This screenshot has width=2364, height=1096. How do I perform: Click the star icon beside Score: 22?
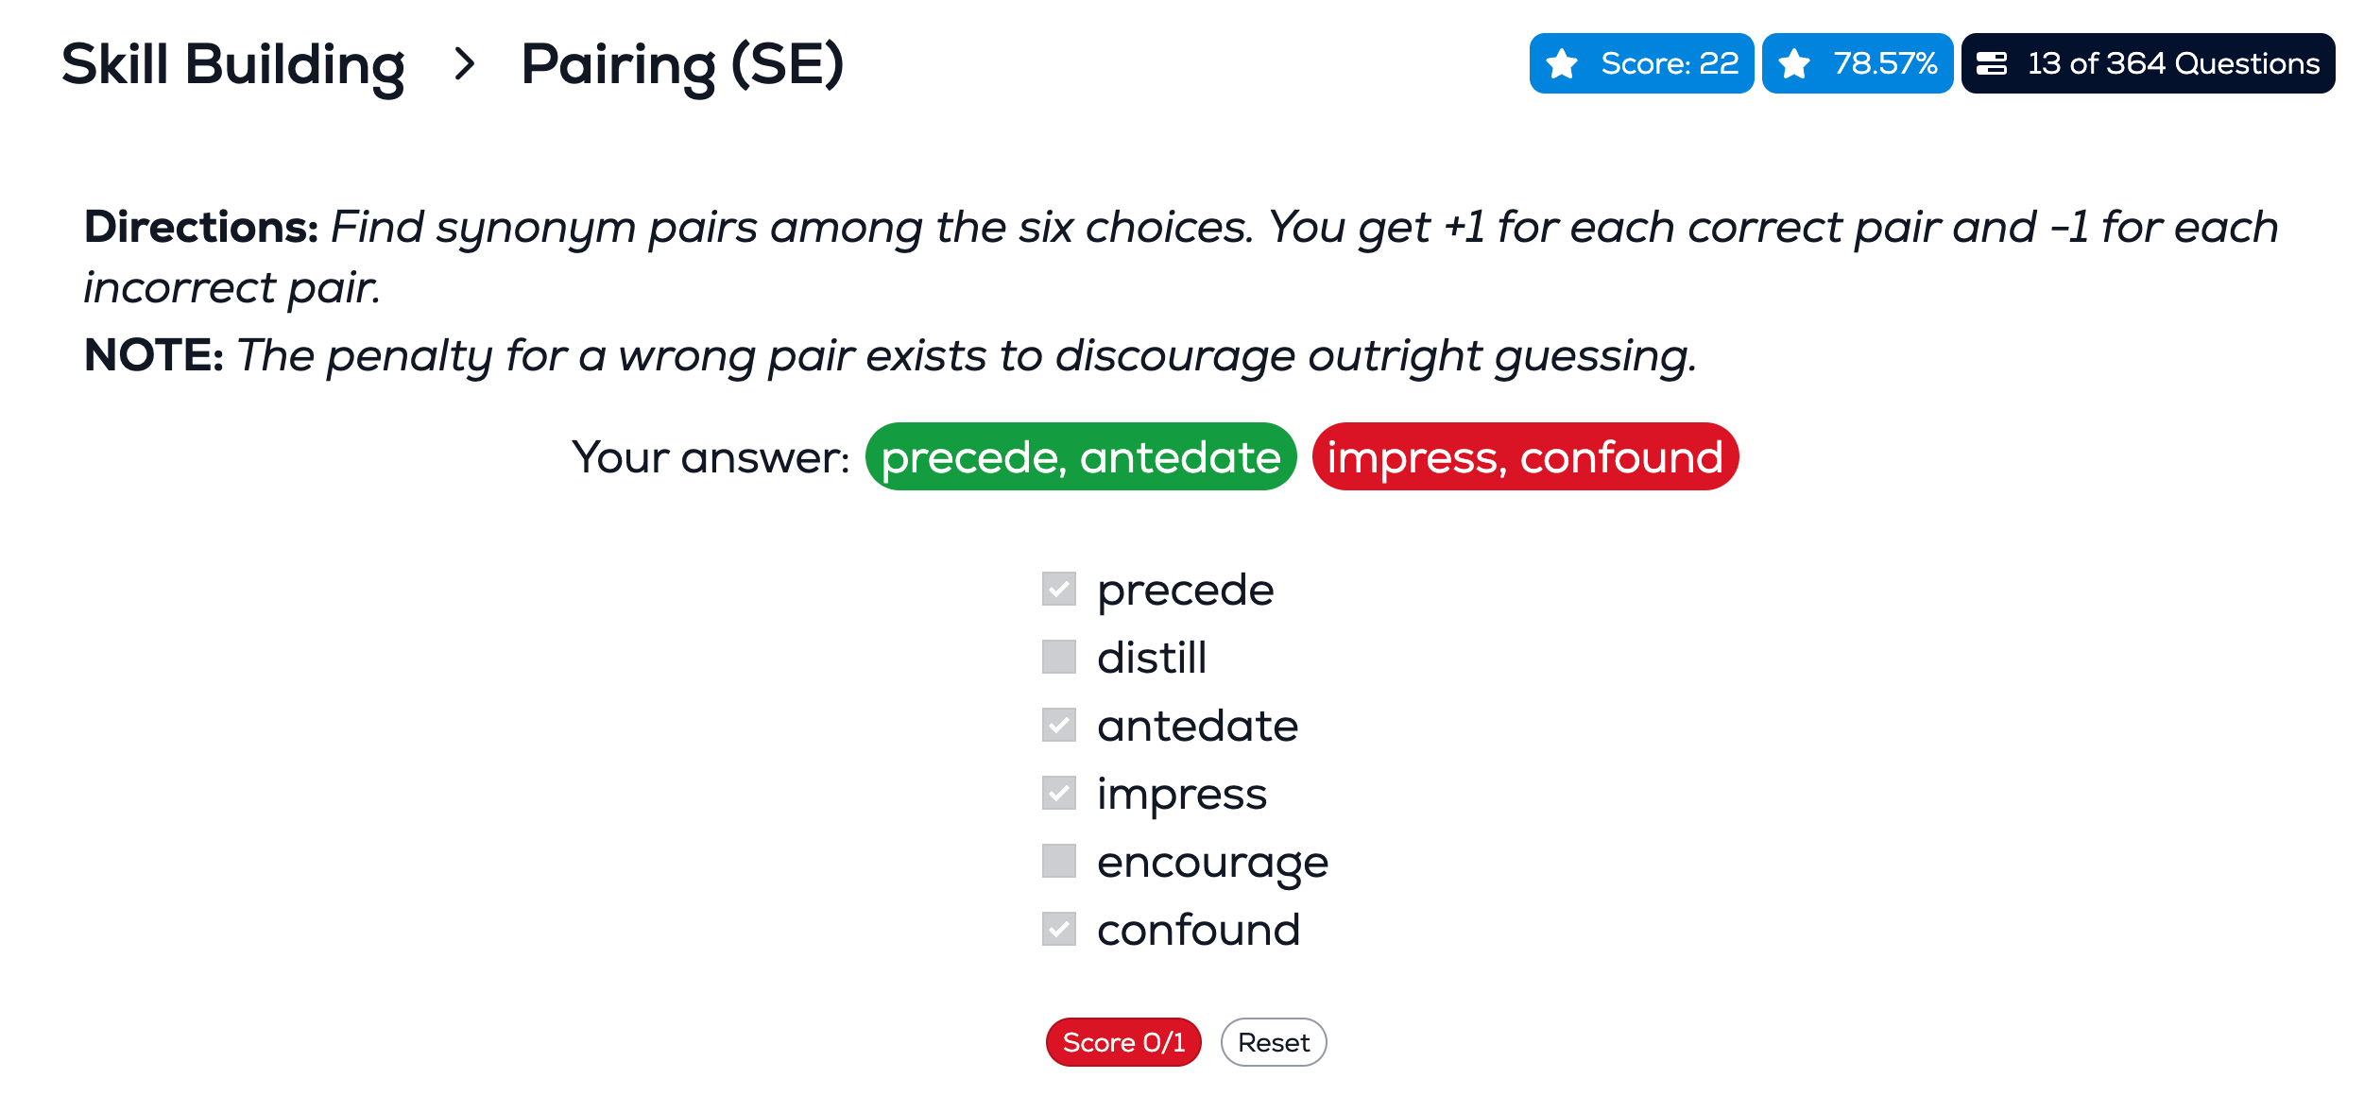(1562, 63)
